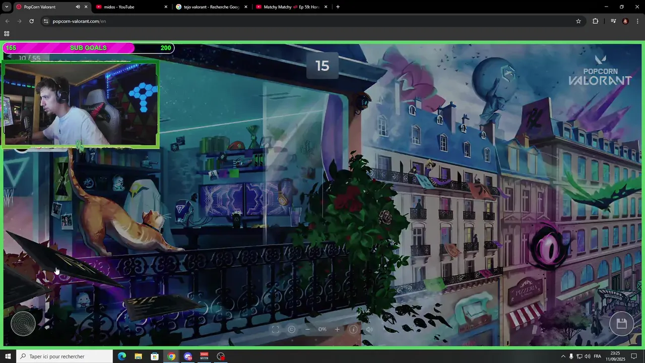645x363 pixels.
Task: Reload the current page
Action: [x=31, y=21]
